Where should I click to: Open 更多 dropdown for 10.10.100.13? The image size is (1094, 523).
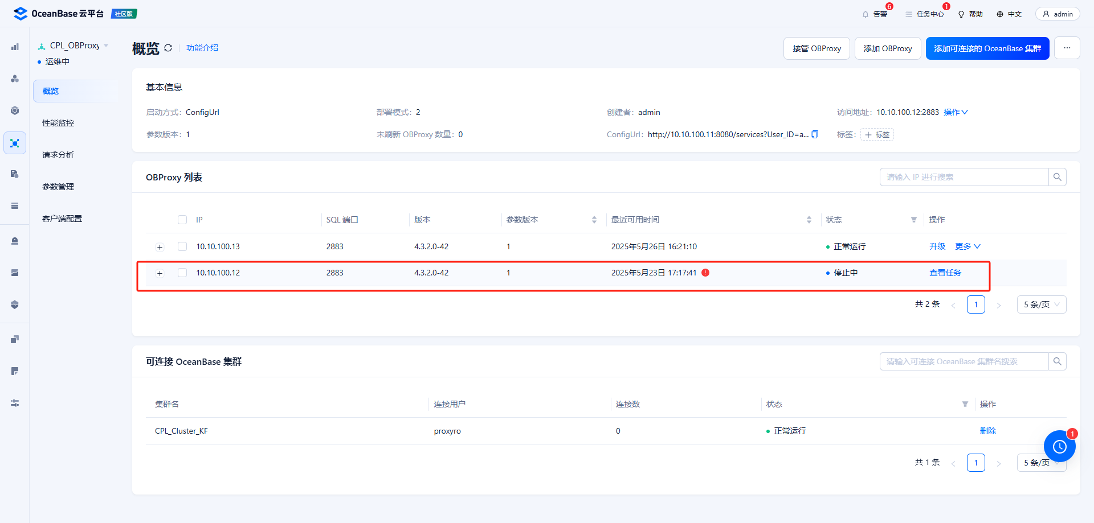pyautogui.click(x=968, y=246)
